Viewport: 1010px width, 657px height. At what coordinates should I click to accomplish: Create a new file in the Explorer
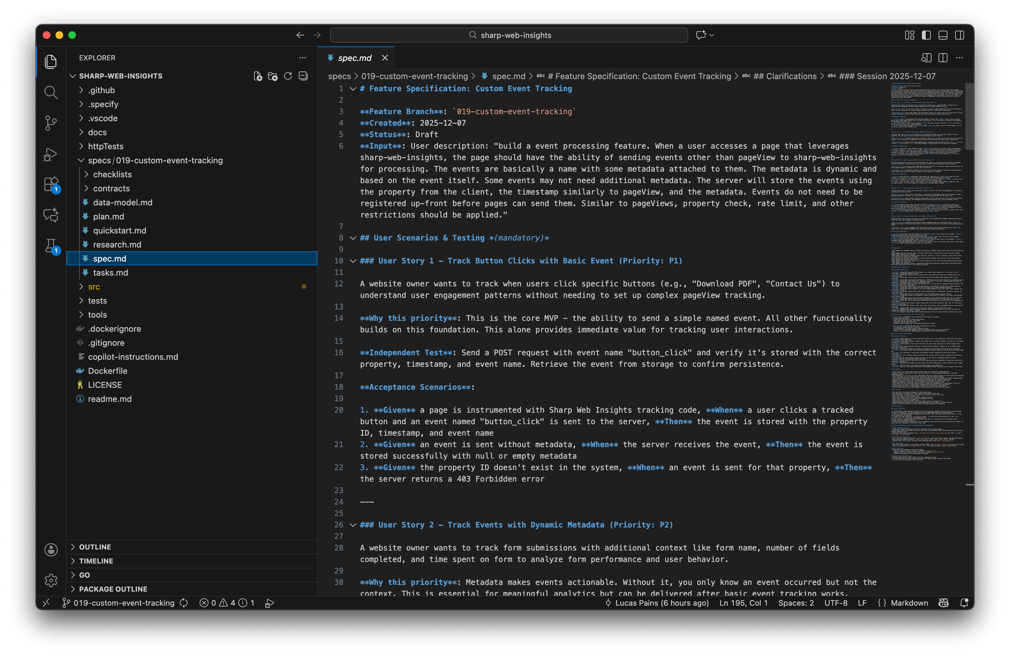tap(258, 76)
